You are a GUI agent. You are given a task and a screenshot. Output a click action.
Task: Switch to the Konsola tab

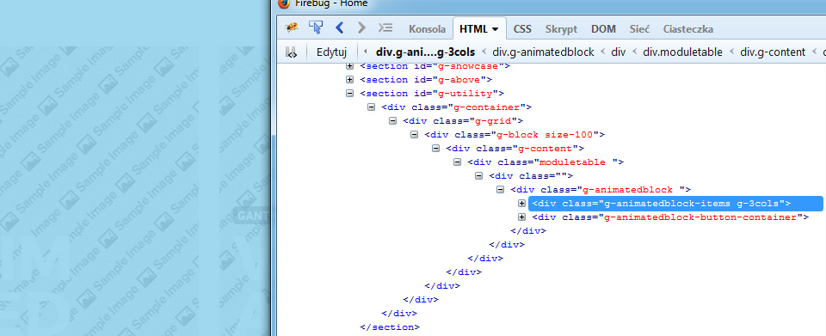point(428,29)
